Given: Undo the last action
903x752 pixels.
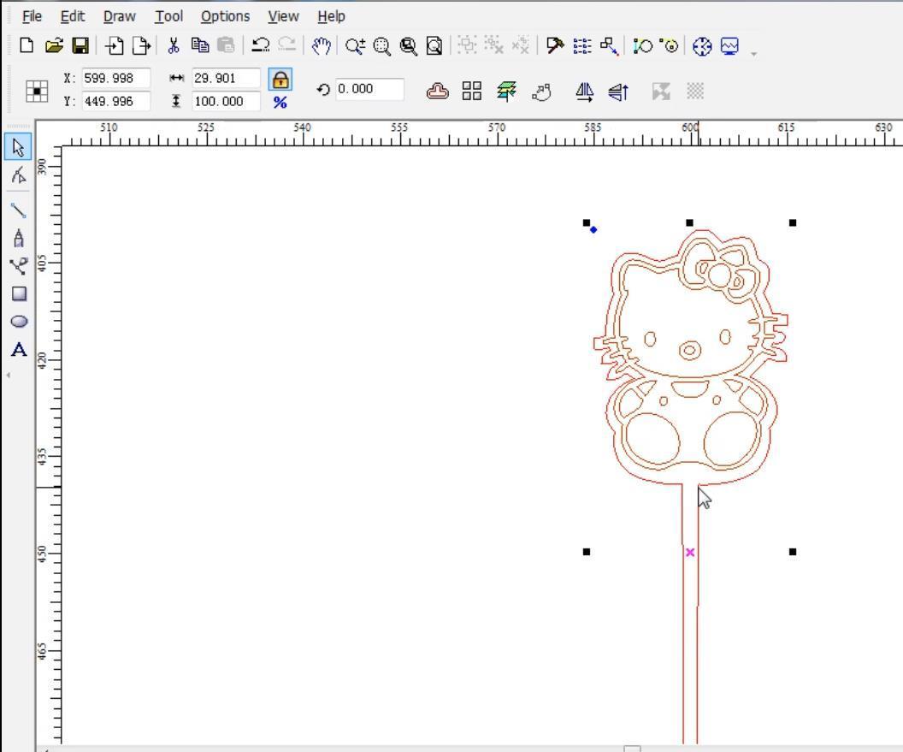Looking at the screenshot, I should (260, 47).
